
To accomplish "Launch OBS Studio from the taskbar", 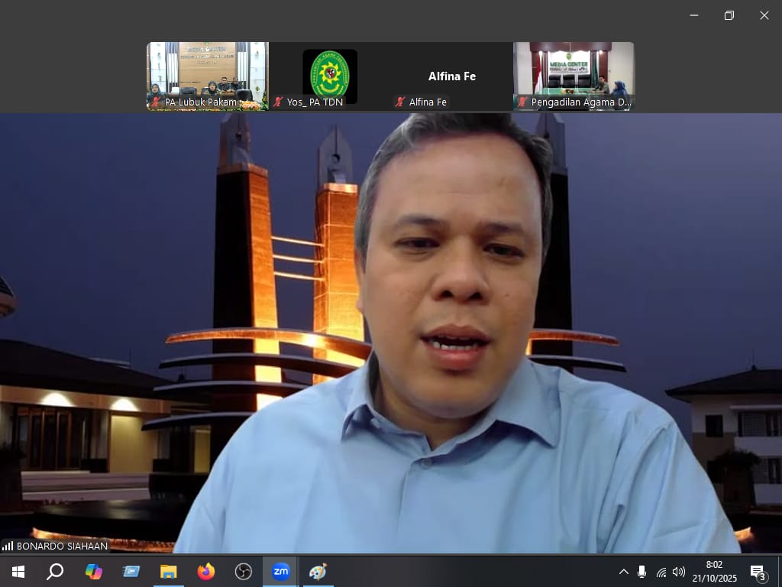I will pos(244,572).
